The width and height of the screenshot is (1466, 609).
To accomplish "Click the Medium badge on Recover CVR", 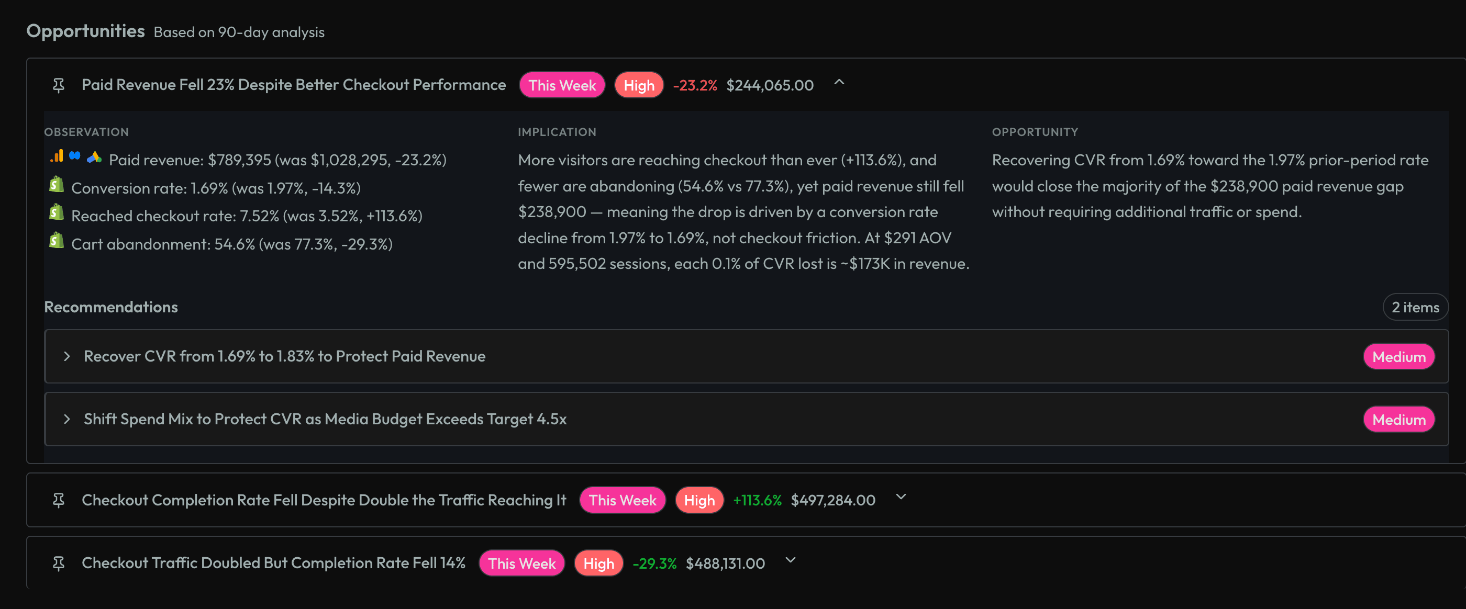I will pos(1399,356).
